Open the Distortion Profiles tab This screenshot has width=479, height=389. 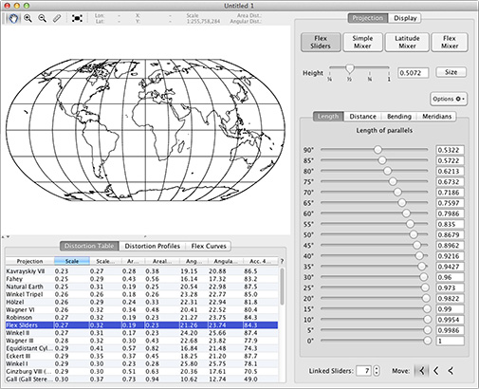pos(153,246)
